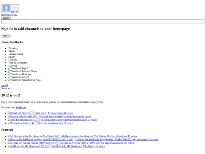Open NG's Favorite Idiots by misvideoseliminados8 link
Screen dimensions: 205x154
(x=69, y=120)
